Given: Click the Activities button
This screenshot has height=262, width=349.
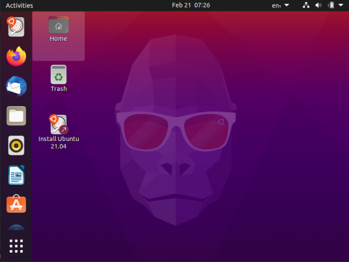Looking at the screenshot, I should click(x=20, y=5).
